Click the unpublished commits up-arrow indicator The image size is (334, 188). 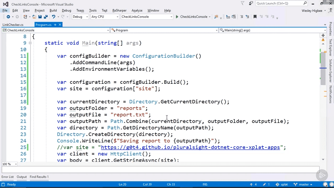point(253,184)
